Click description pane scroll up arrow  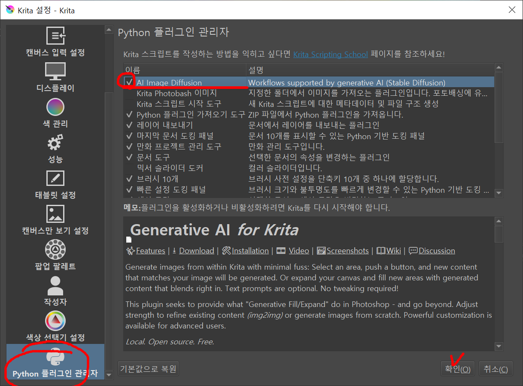coord(499,221)
